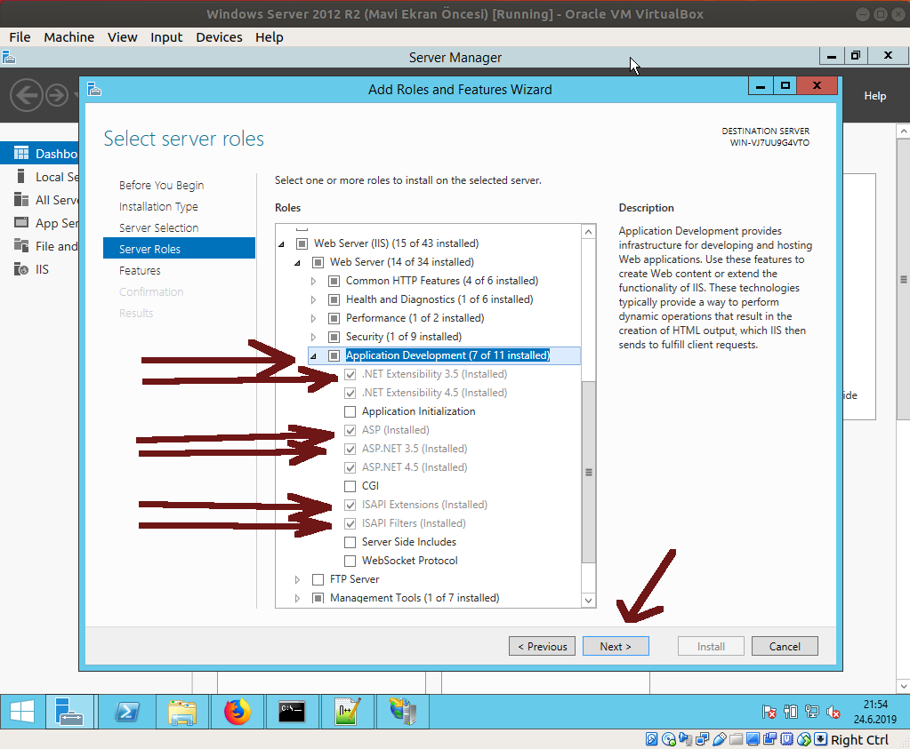910x749 pixels.
Task: Toggle the Security role checkbox
Action: (x=334, y=337)
